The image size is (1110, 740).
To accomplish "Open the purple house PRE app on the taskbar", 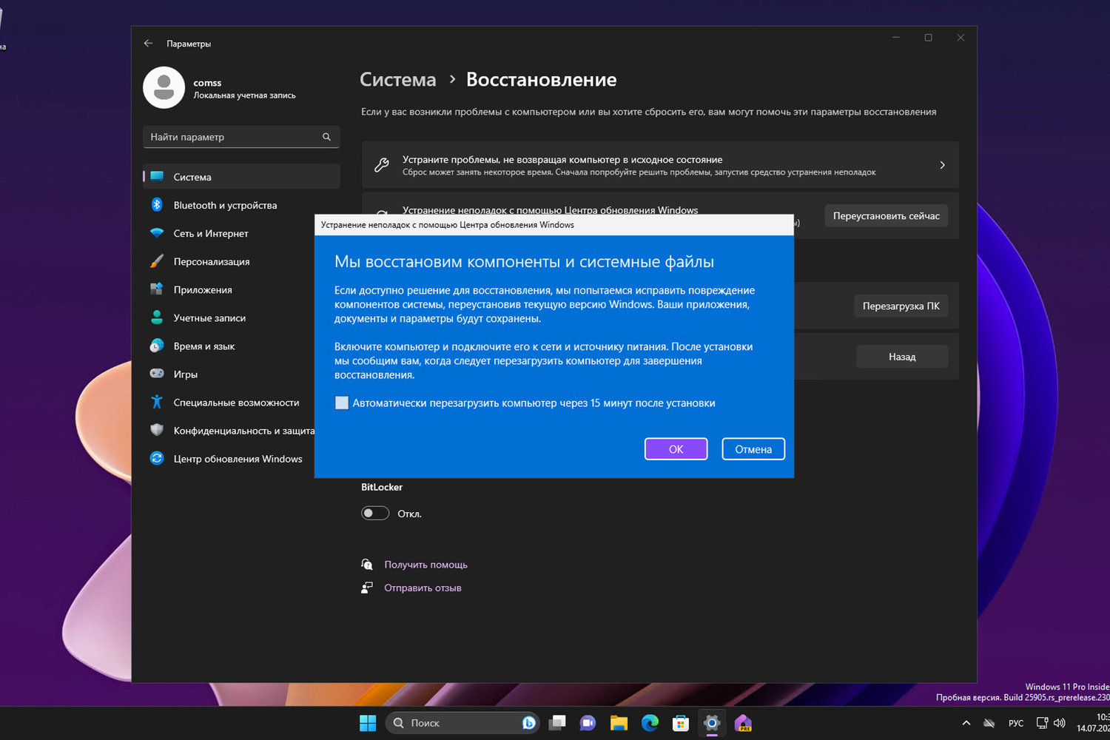I will point(743,723).
